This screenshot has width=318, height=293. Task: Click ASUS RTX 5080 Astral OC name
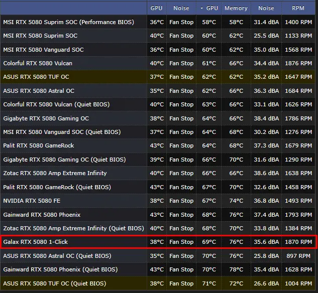click(x=39, y=91)
